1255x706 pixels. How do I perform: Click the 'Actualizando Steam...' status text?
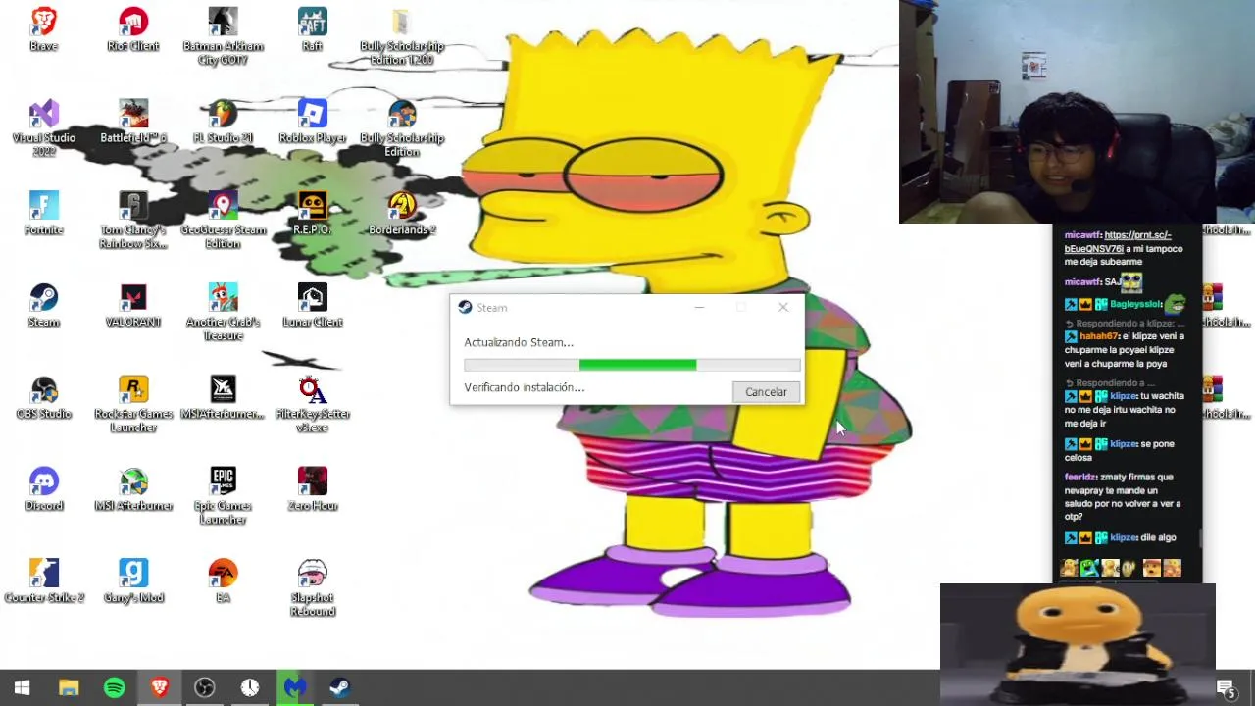[x=519, y=342]
